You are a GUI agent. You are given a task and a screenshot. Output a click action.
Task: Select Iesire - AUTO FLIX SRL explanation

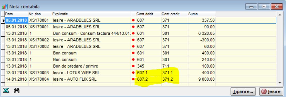[x=91, y=79]
